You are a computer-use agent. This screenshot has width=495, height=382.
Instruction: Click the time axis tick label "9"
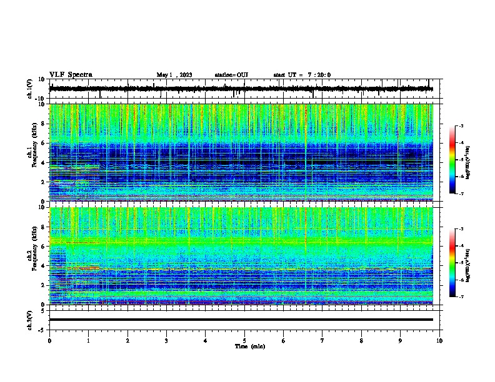pos(400,341)
